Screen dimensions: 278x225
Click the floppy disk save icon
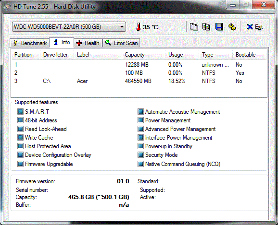pos(219,27)
